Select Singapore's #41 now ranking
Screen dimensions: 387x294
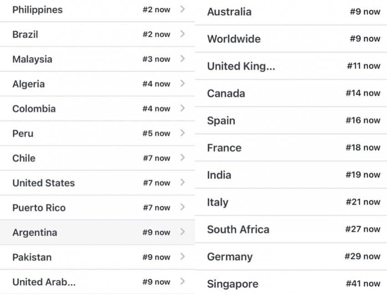tap(362, 284)
